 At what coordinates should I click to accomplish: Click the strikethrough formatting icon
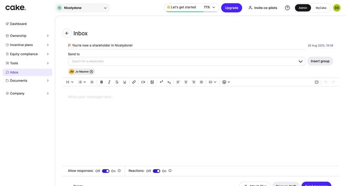point(117,82)
